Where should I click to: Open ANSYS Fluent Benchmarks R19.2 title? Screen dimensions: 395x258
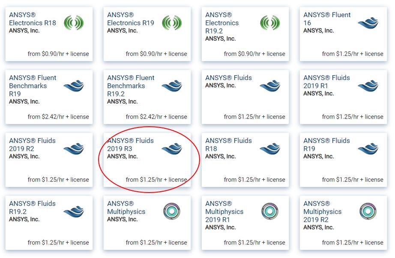tap(131, 86)
